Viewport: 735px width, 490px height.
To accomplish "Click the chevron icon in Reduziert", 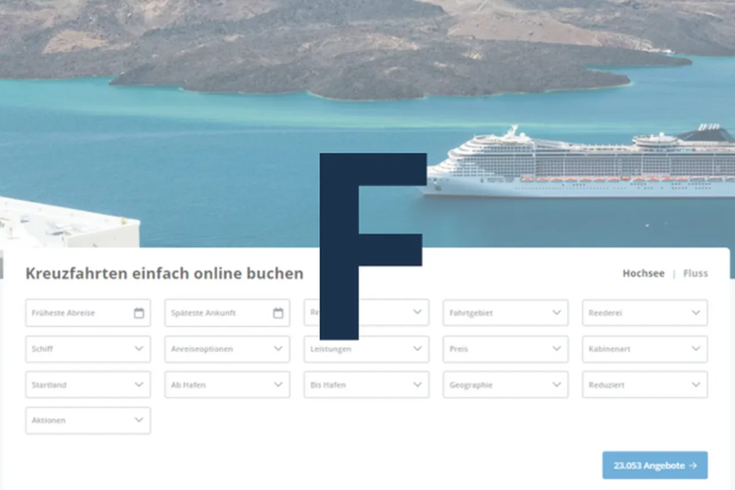I will [696, 385].
